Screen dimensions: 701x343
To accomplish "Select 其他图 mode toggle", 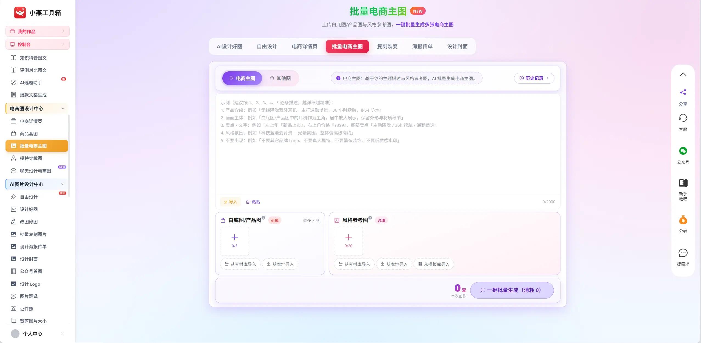I will (280, 78).
